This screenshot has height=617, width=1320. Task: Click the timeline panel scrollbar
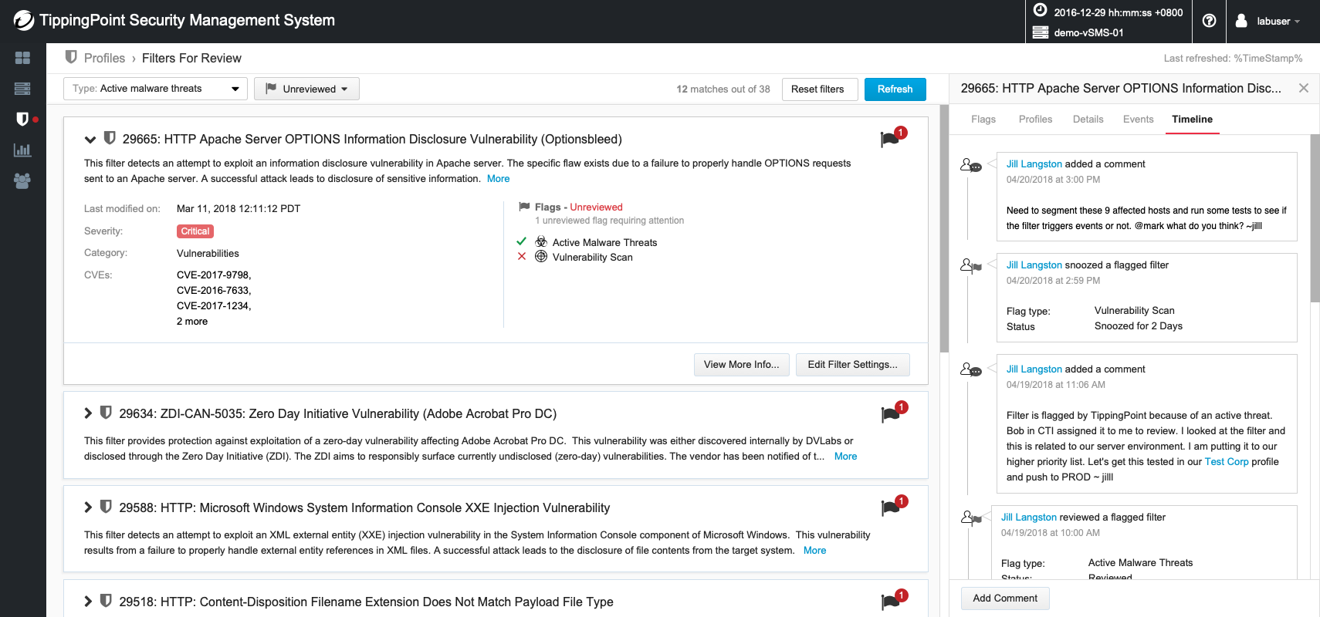pos(1315,218)
